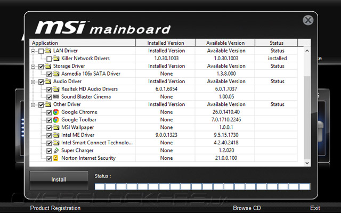This screenshot has height=213, width=341.
Task: Click the Sound Blaster Cinema icon
Action: [56, 96]
